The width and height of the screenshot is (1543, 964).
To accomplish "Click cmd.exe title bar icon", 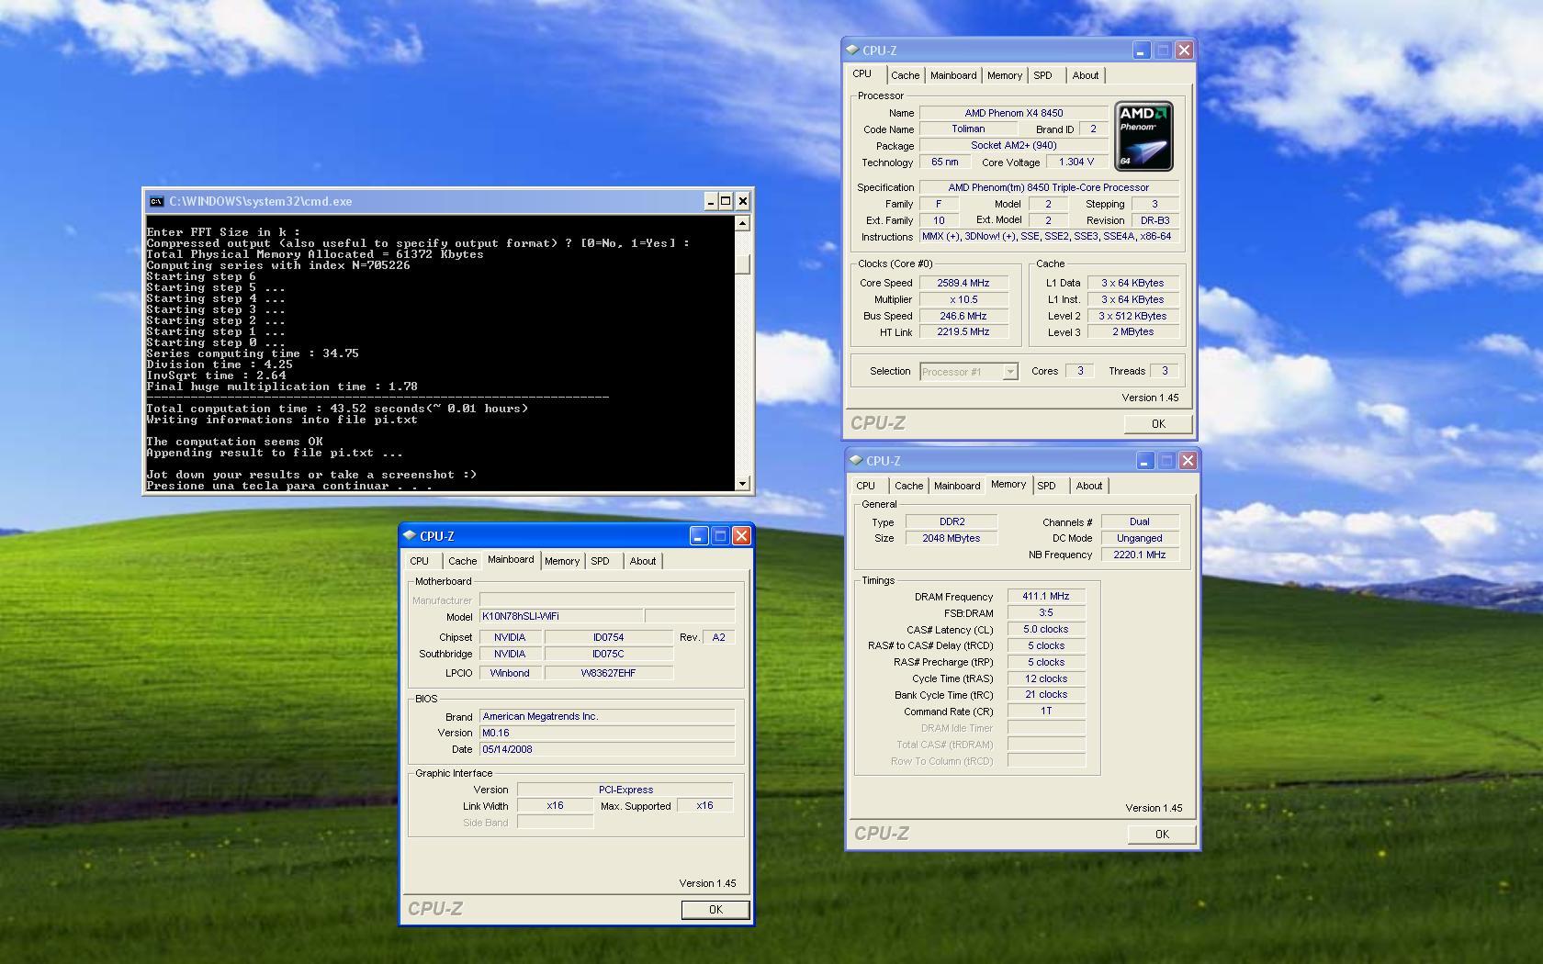I will [x=157, y=201].
